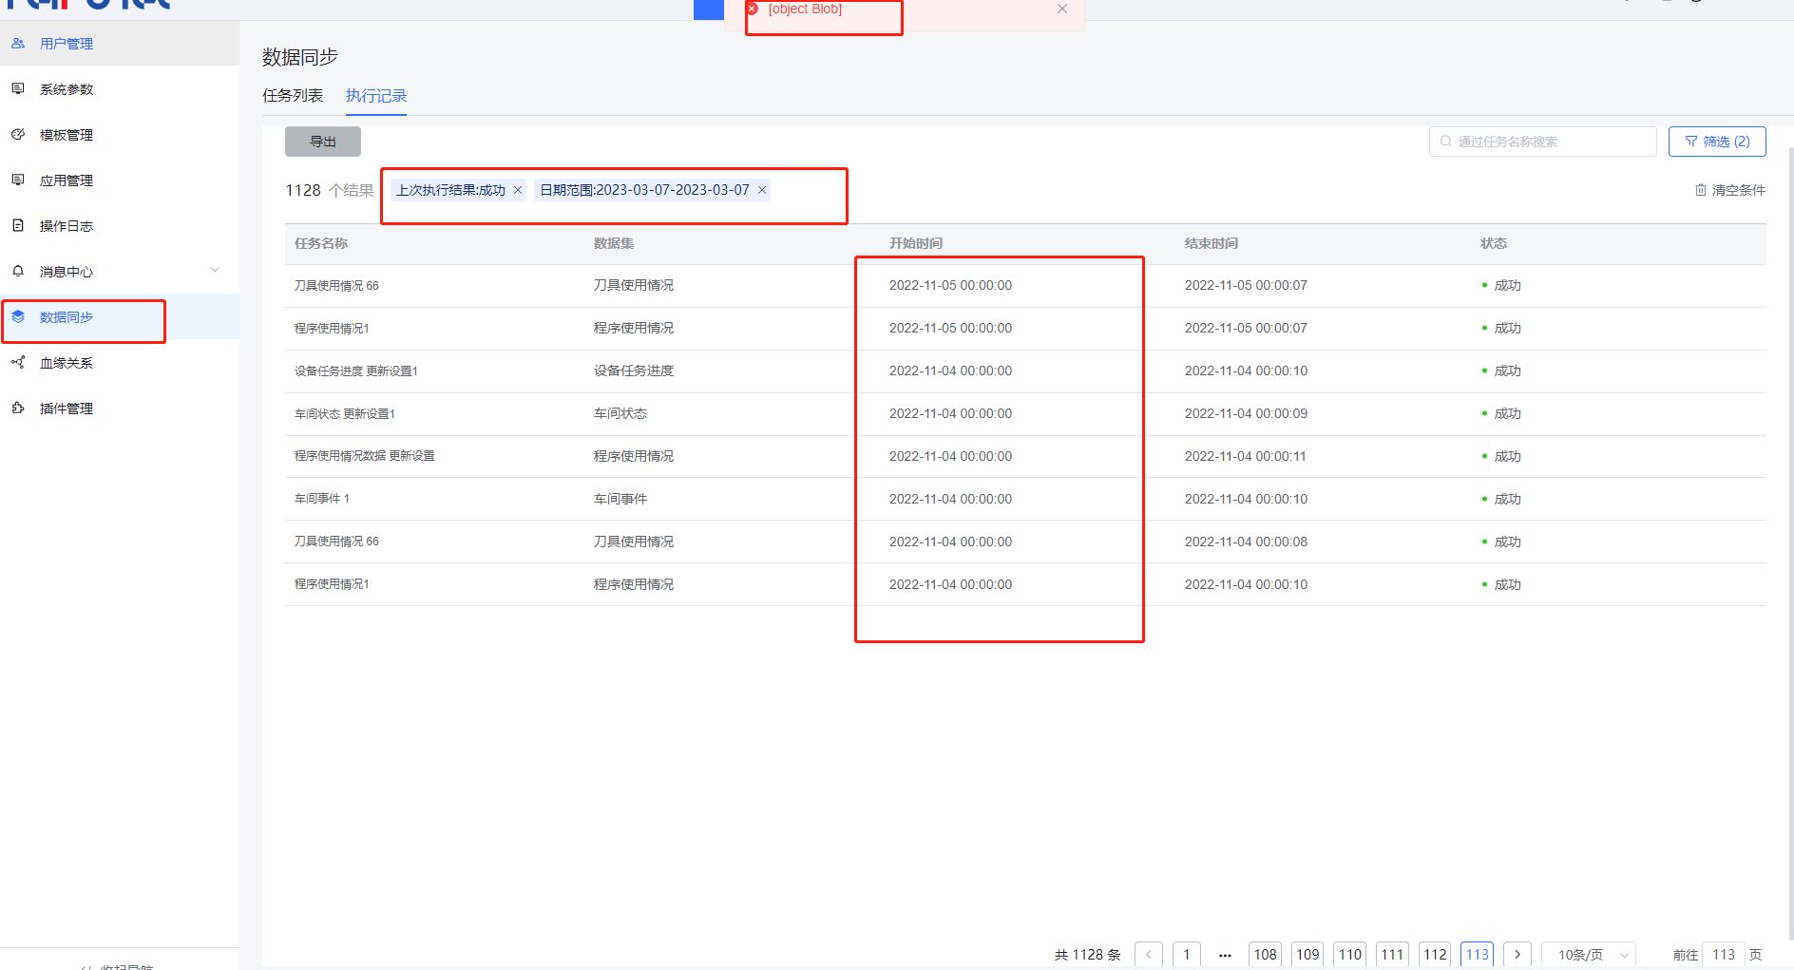Screen dimensions: 1794x970
Task: Click the red error icon in notification
Action: click(753, 9)
